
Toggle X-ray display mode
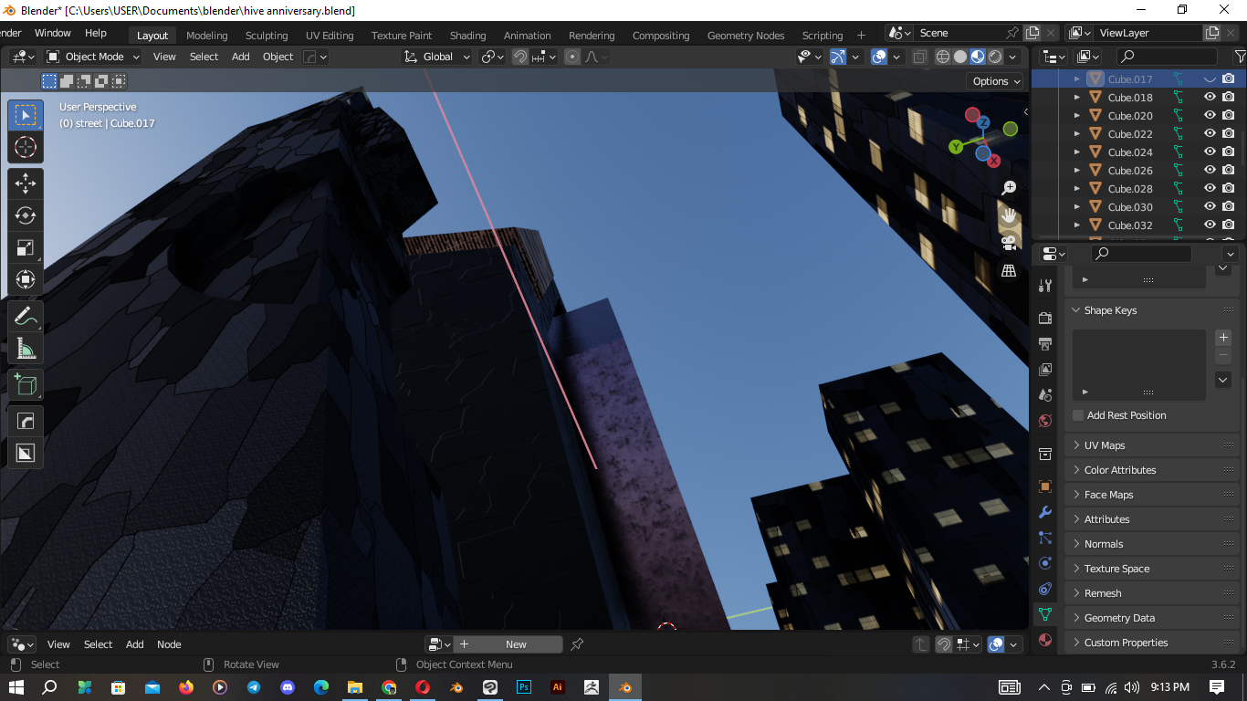(919, 57)
